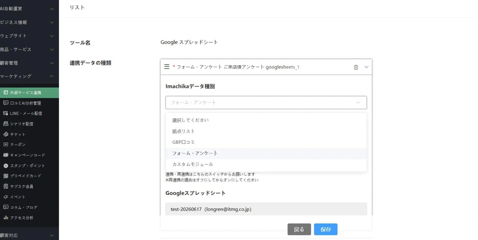Open LINE・メール配信 menu item

[x=29, y=113]
